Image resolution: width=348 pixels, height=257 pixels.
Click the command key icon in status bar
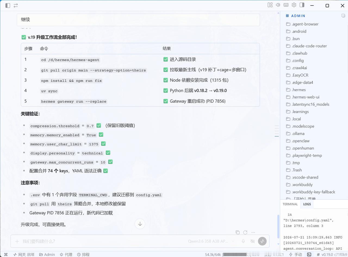click(x=6, y=255)
